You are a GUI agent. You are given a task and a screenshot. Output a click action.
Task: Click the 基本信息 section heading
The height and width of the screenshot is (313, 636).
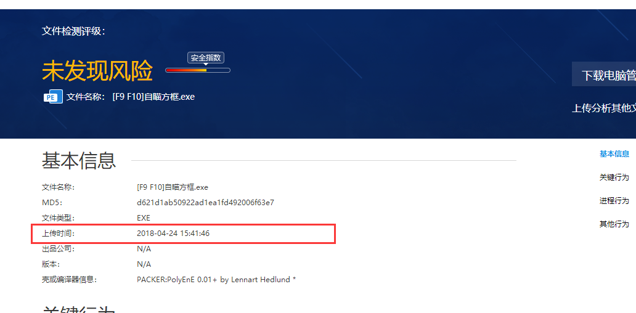point(79,161)
